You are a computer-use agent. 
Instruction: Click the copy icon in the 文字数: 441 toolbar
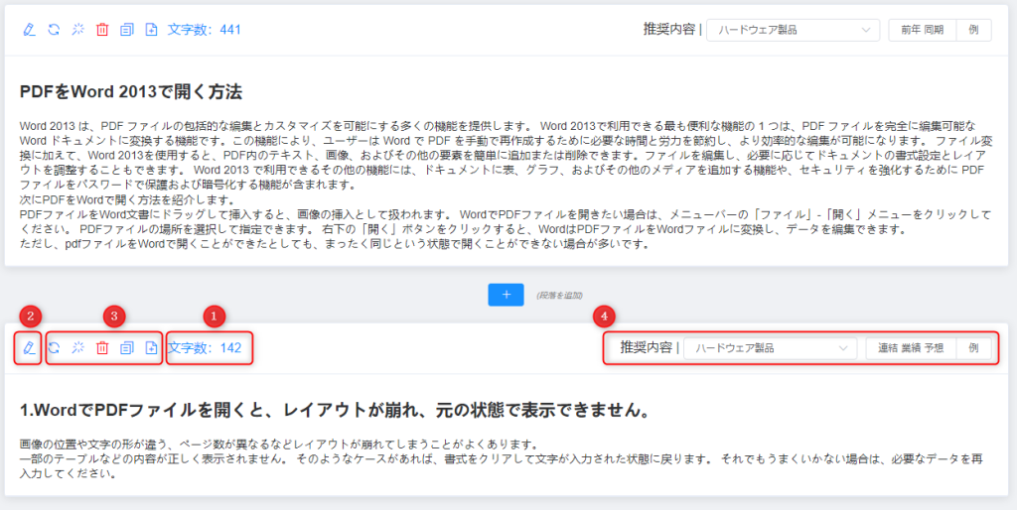click(x=127, y=29)
